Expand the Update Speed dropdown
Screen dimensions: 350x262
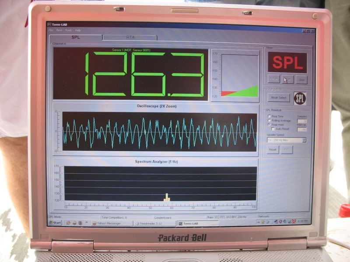coord(304,140)
